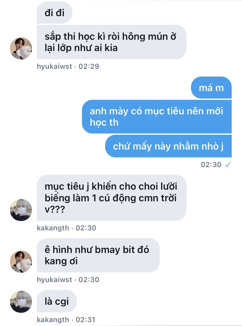Click the 'anh mày có mục tiêu' message bubble

[x=157, y=117]
